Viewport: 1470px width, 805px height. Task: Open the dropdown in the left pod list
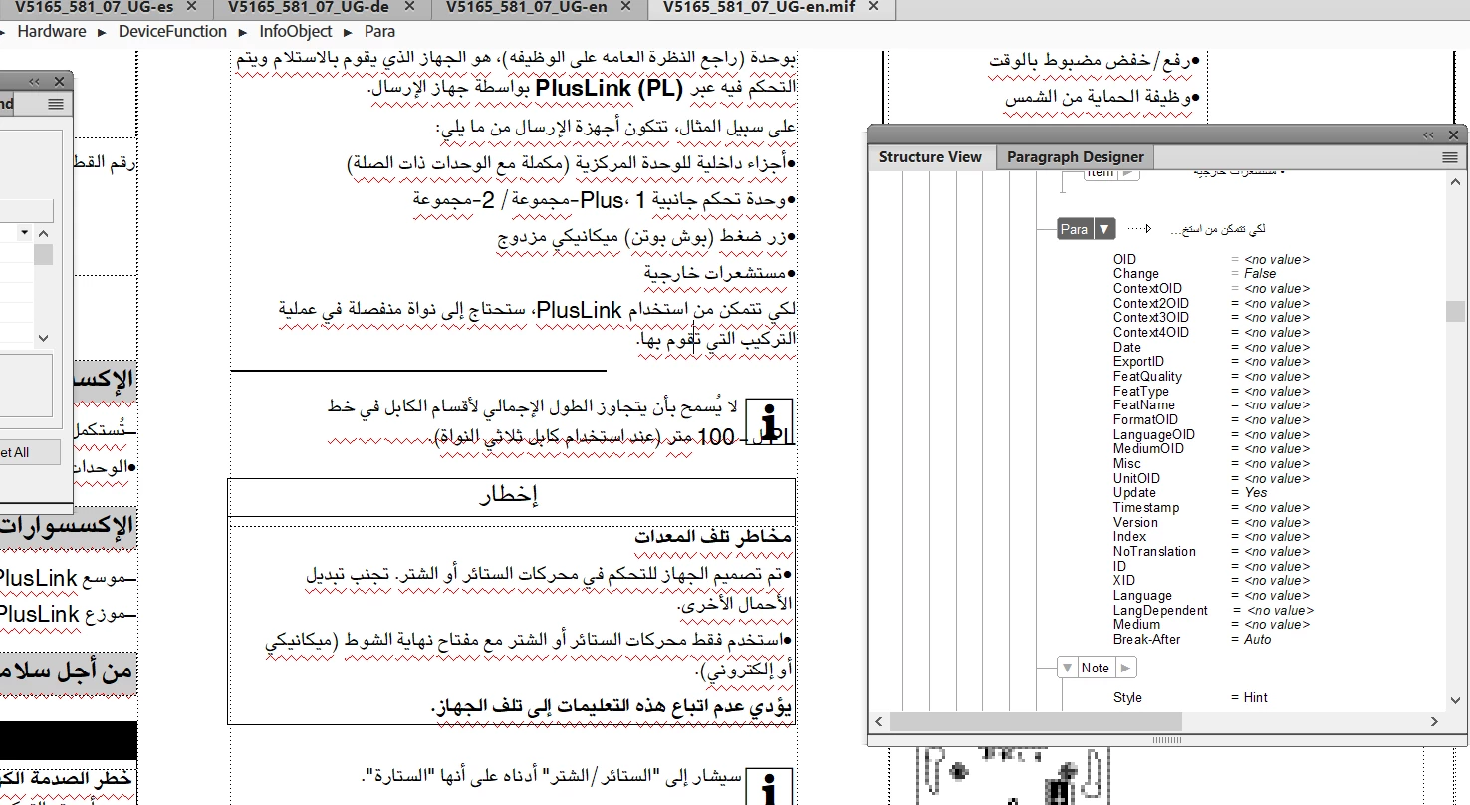(26, 233)
